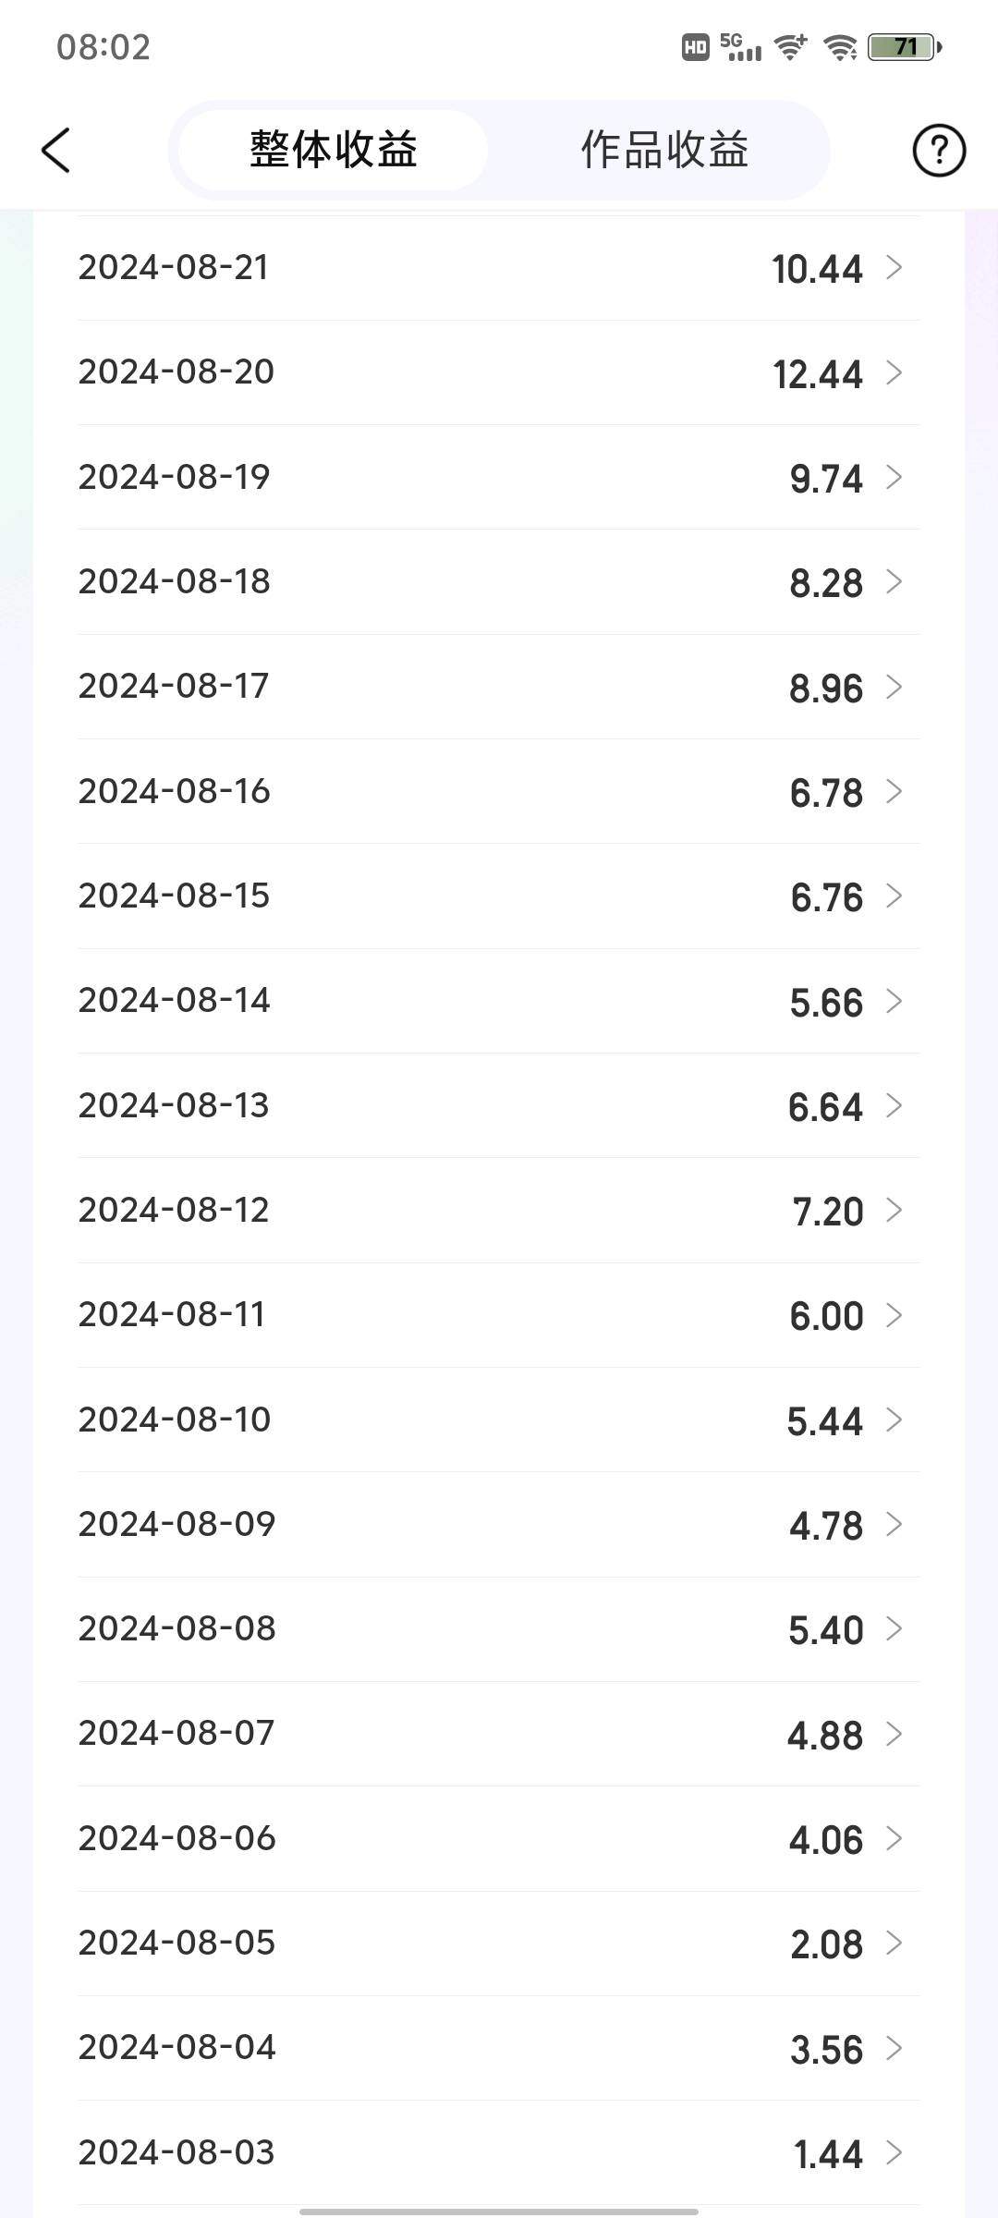Tap the 2024-08-09 date label
This screenshot has width=998, height=2218.
coord(176,1524)
